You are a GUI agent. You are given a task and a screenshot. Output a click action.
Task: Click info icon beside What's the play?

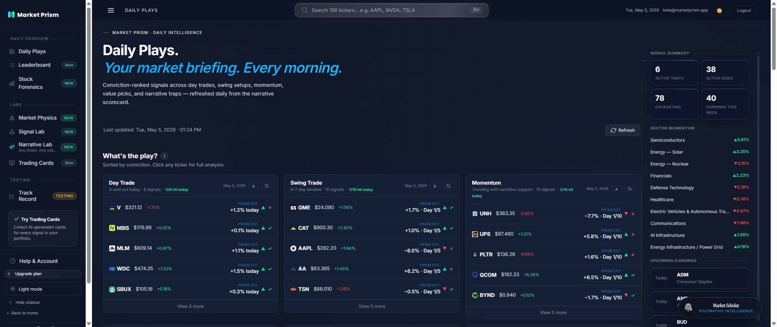pos(164,156)
